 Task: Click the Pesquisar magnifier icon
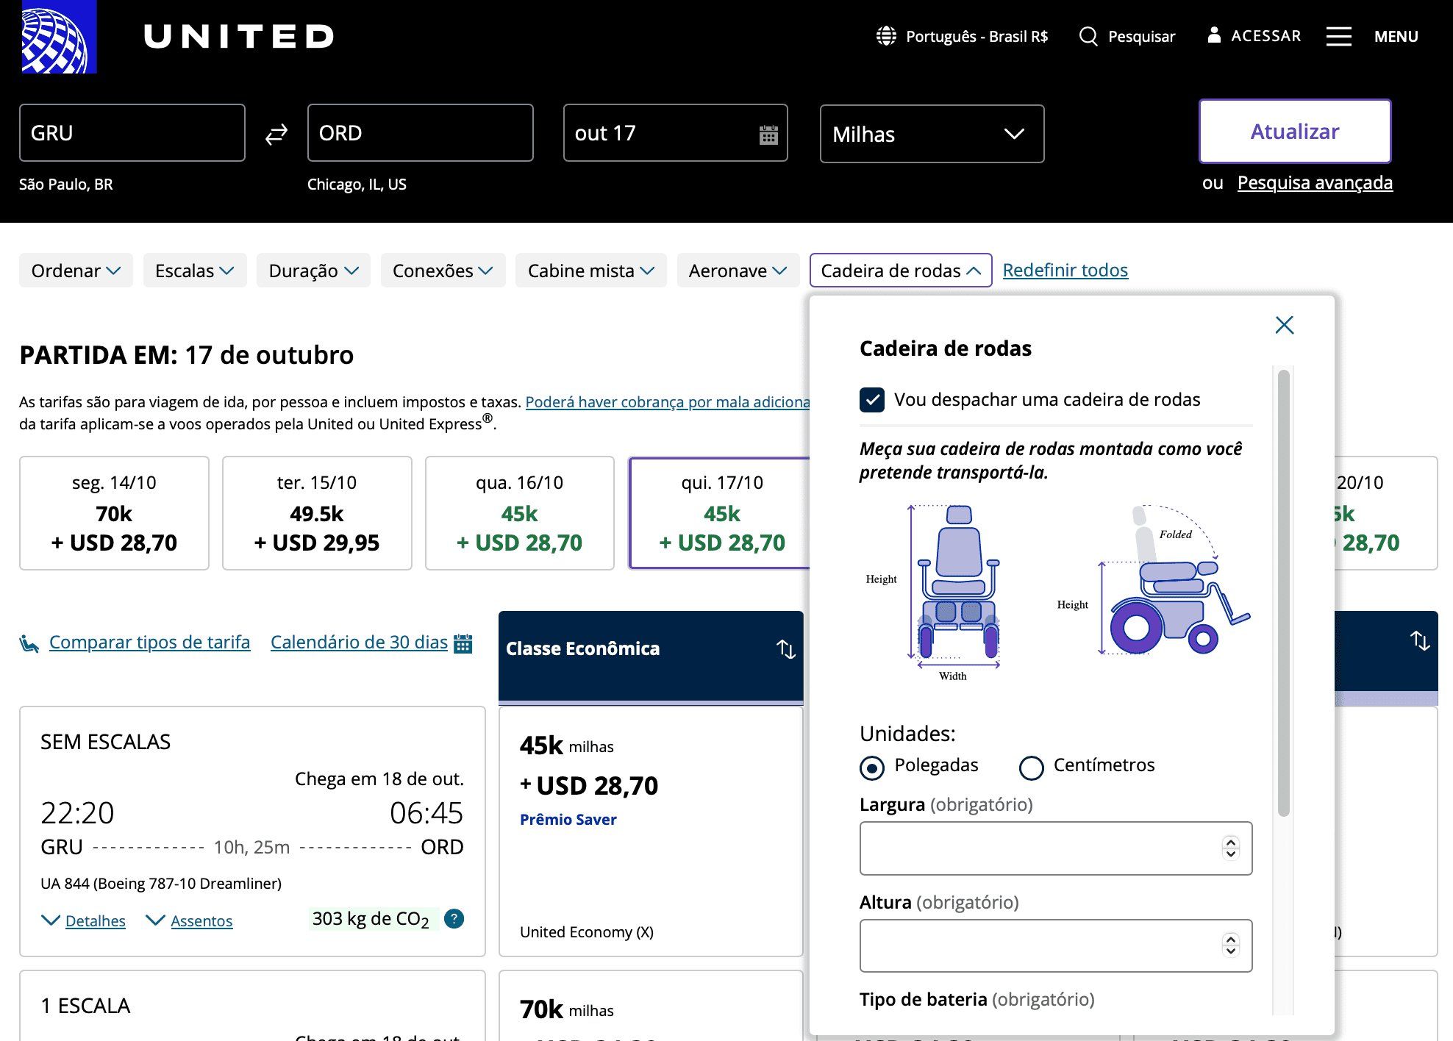coord(1088,36)
